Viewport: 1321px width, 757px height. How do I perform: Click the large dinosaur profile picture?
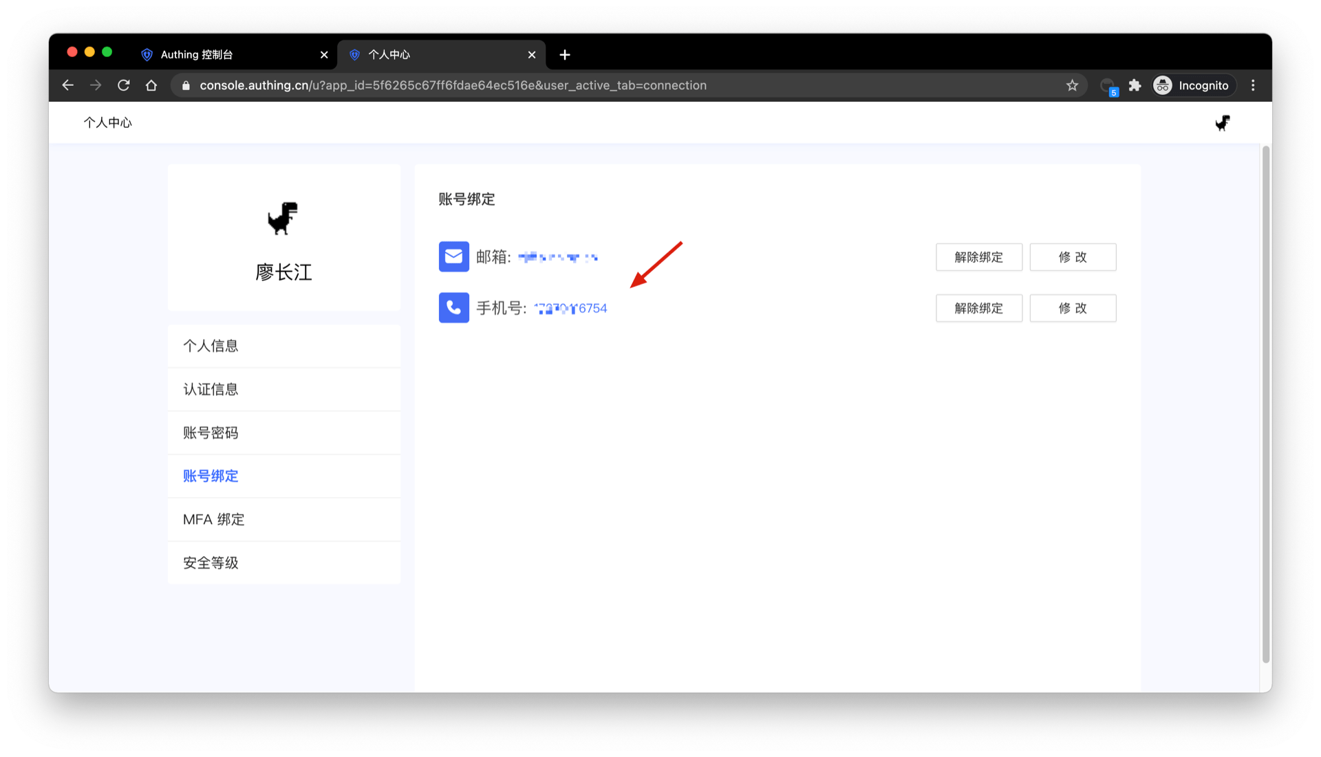(x=283, y=219)
